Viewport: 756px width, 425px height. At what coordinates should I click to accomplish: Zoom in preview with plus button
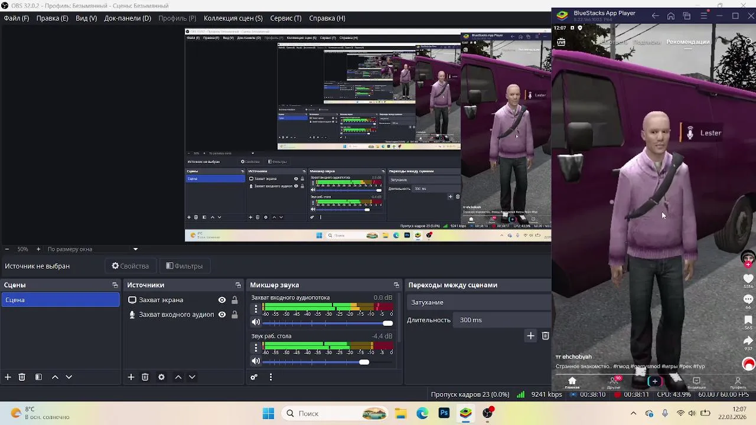tap(38, 249)
